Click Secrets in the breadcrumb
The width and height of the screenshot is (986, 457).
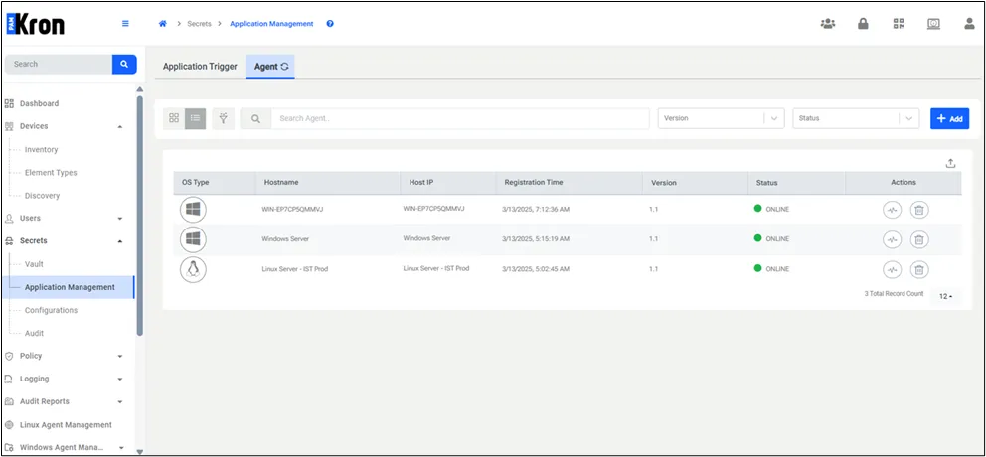click(x=200, y=24)
